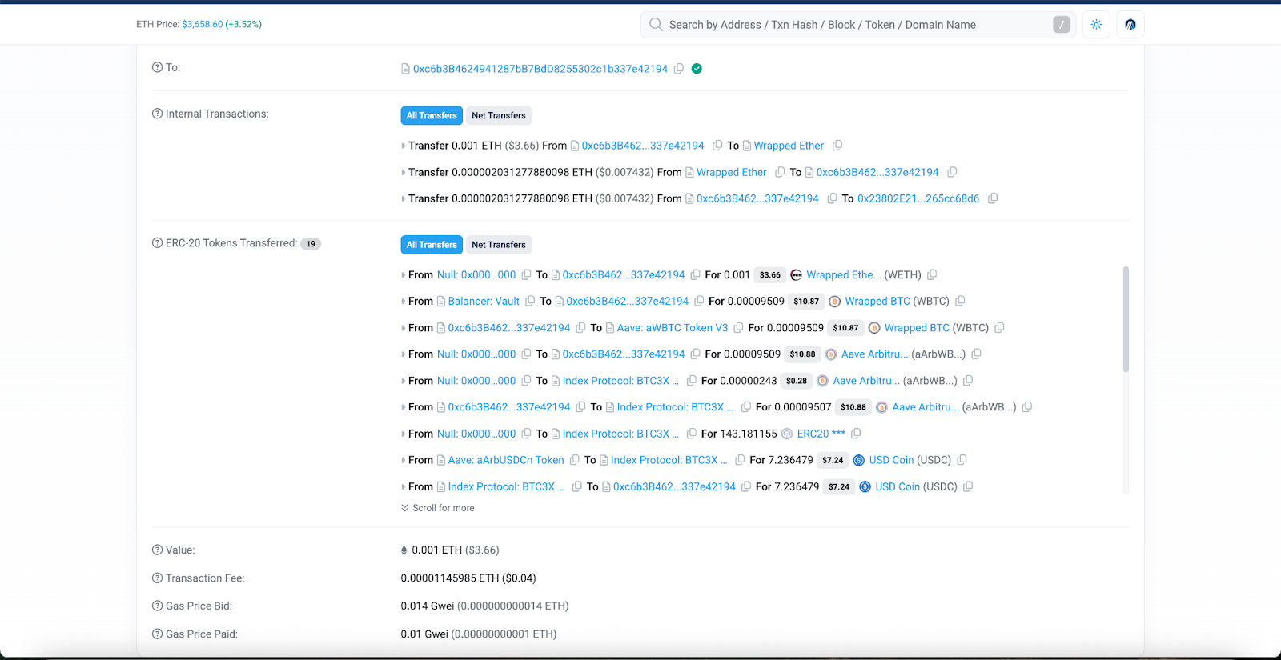Image resolution: width=1281 pixels, height=660 pixels.
Task: Expand the ERC-20 row from Balancer: Vault
Action: (404, 302)
